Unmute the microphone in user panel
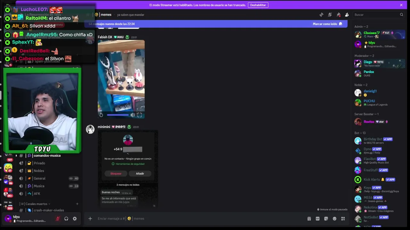 [58, 219]
